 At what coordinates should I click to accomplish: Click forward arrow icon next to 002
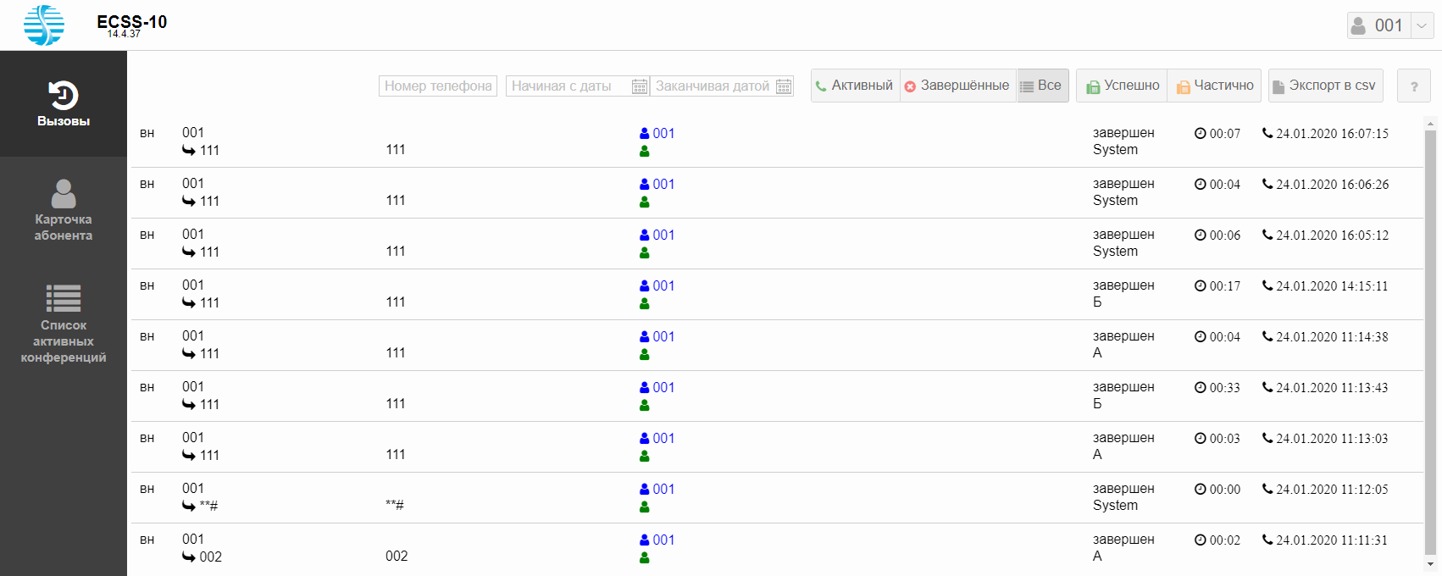point(189,557)
